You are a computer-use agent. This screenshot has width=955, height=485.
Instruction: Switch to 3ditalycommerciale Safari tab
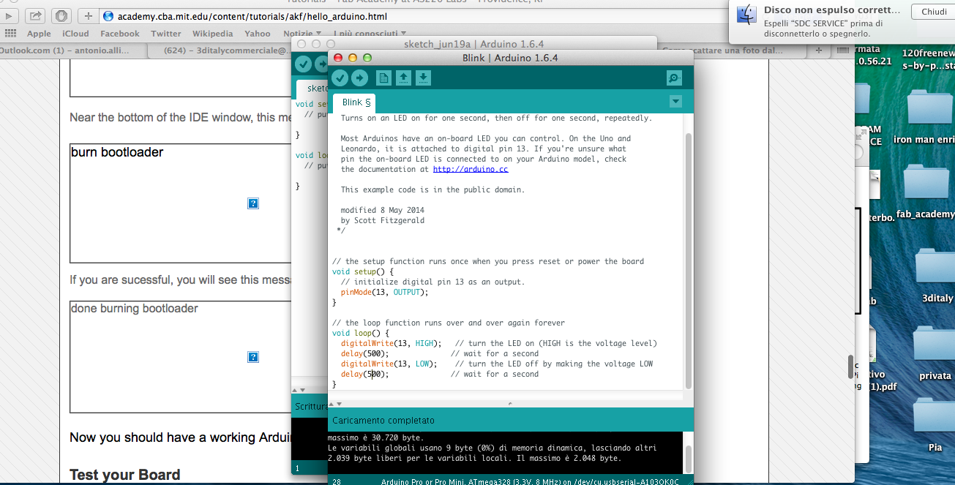pos(220,50)
